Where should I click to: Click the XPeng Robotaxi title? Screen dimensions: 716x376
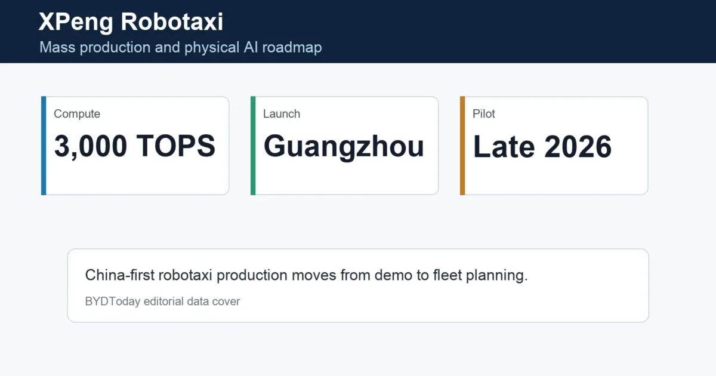click(x=131, y=22)
